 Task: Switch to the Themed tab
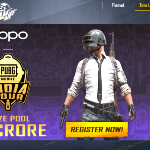point(118,5)
